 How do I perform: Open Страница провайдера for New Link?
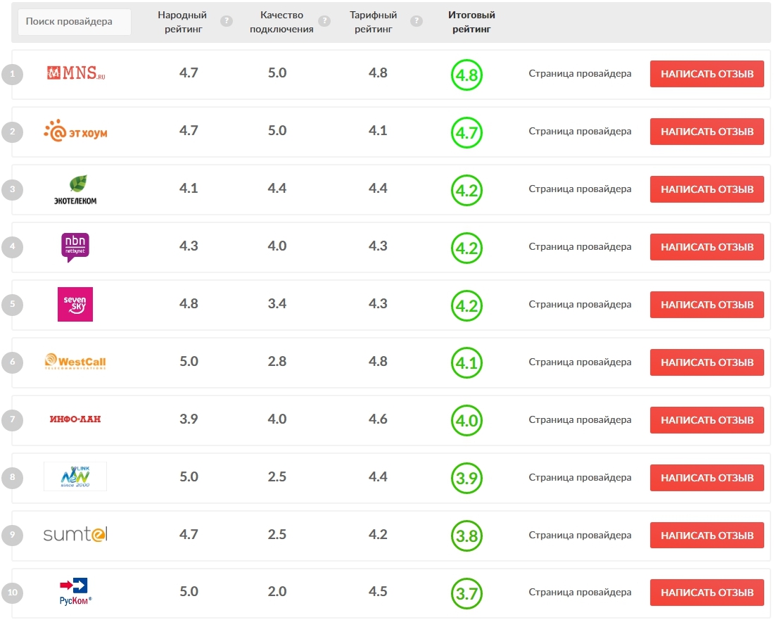[x=580, y=477]
